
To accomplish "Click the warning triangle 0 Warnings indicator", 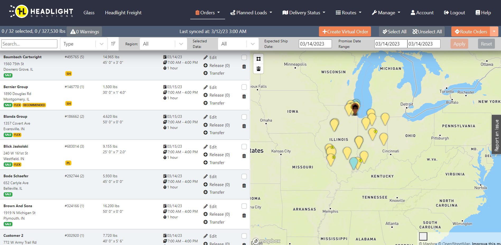I will click(85, 32).
